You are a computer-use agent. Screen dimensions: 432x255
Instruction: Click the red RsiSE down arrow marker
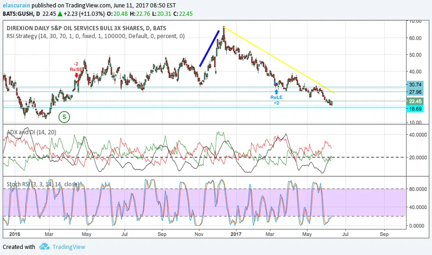tap(76, 75)
